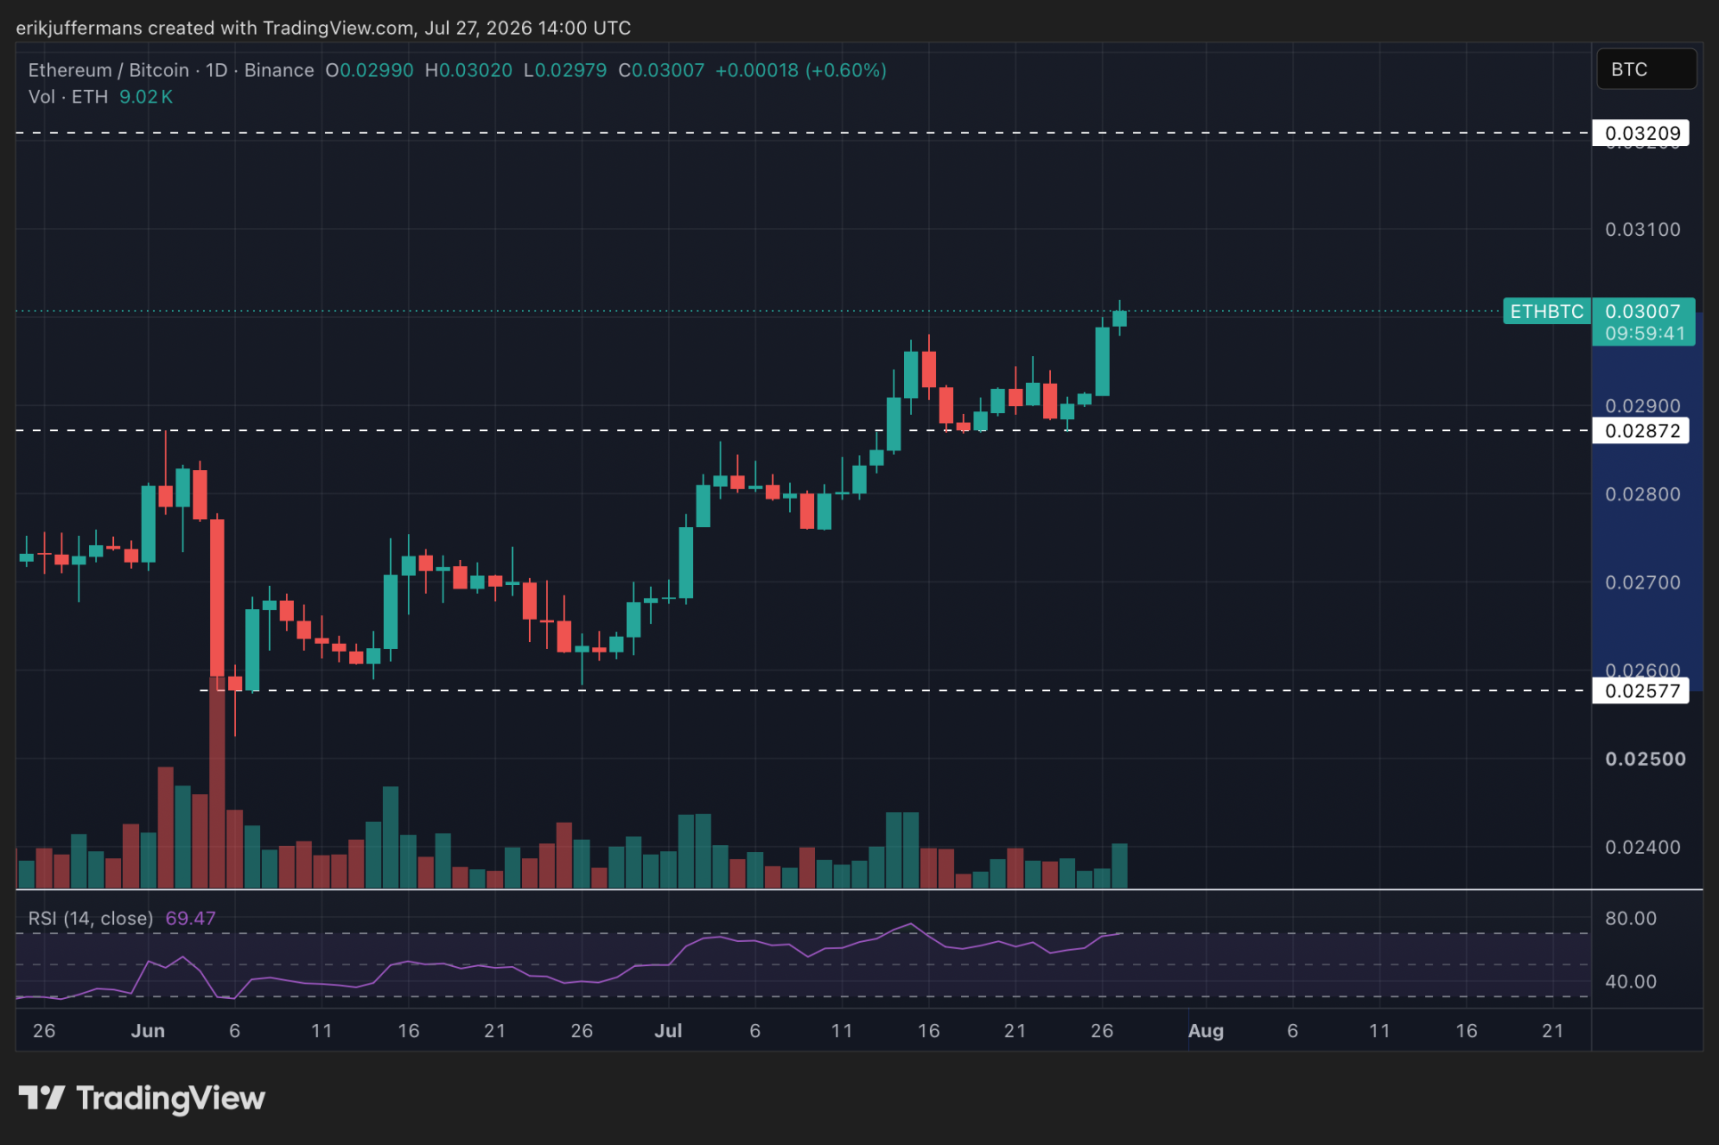The width and height of the screenshot is (1719, 1145).
Task: Click the ETHBTC symbol price tag
Action: [x=1547, y=312]
